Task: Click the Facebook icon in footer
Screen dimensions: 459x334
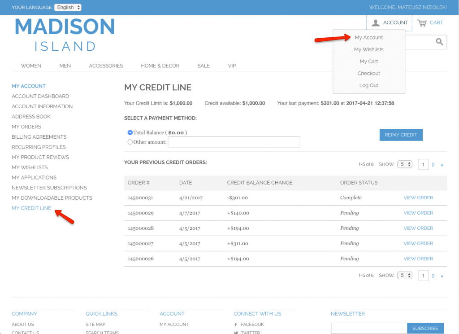Action: click(x=236, y=325)
